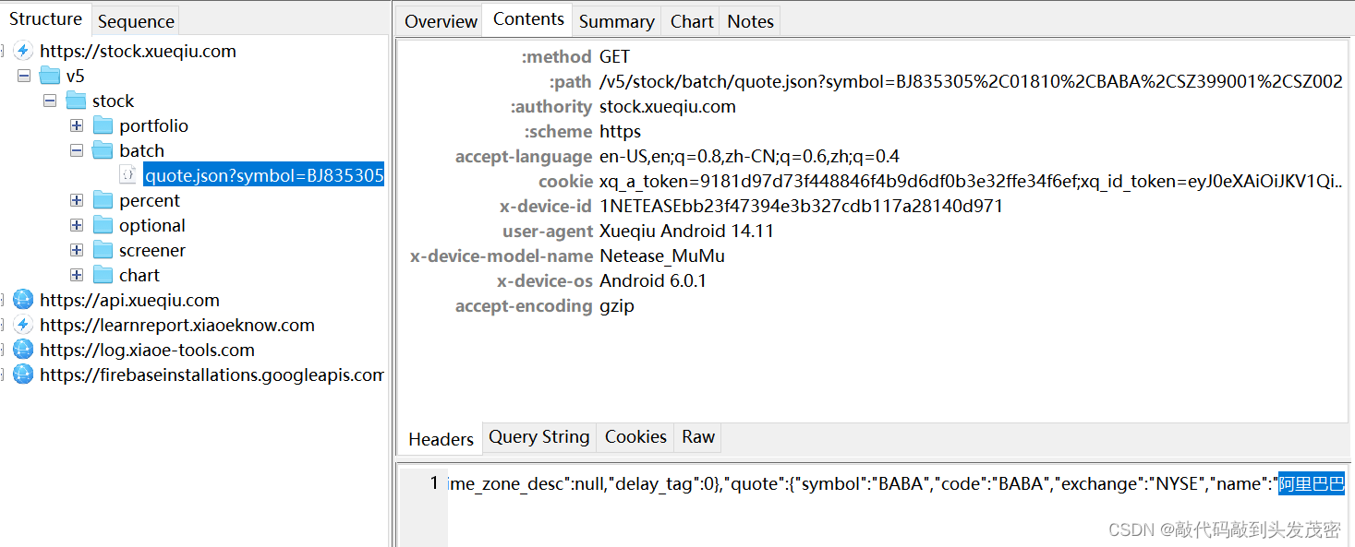Click the highlighted 阿里巴巴 text in response

click(x=1312, y=483)
